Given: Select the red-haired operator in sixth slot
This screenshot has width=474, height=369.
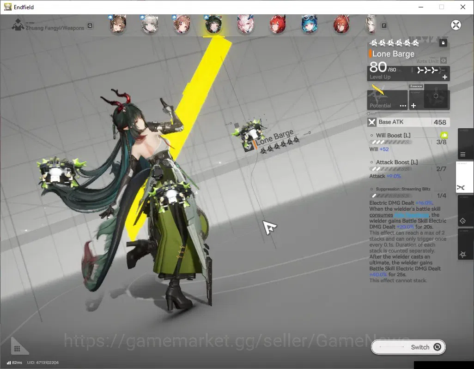Looking at the screenshot, I should 277,24.
